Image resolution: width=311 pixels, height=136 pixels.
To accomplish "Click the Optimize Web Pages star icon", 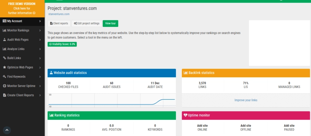I will [5, 67].
